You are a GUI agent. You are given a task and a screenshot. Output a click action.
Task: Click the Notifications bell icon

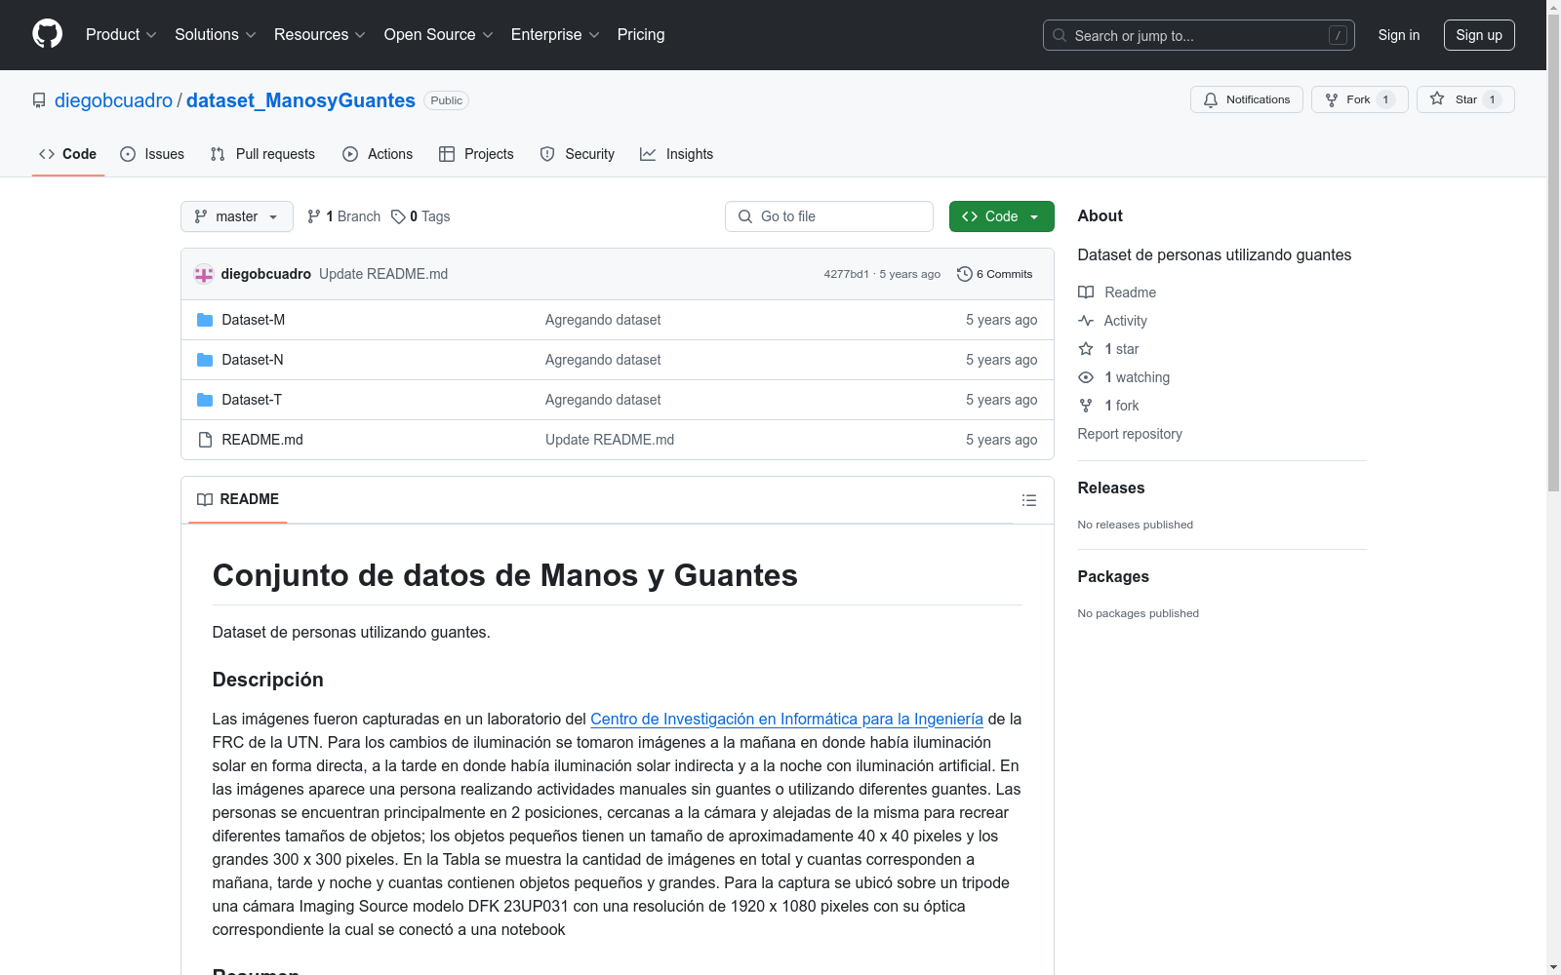pos(1211,99)
